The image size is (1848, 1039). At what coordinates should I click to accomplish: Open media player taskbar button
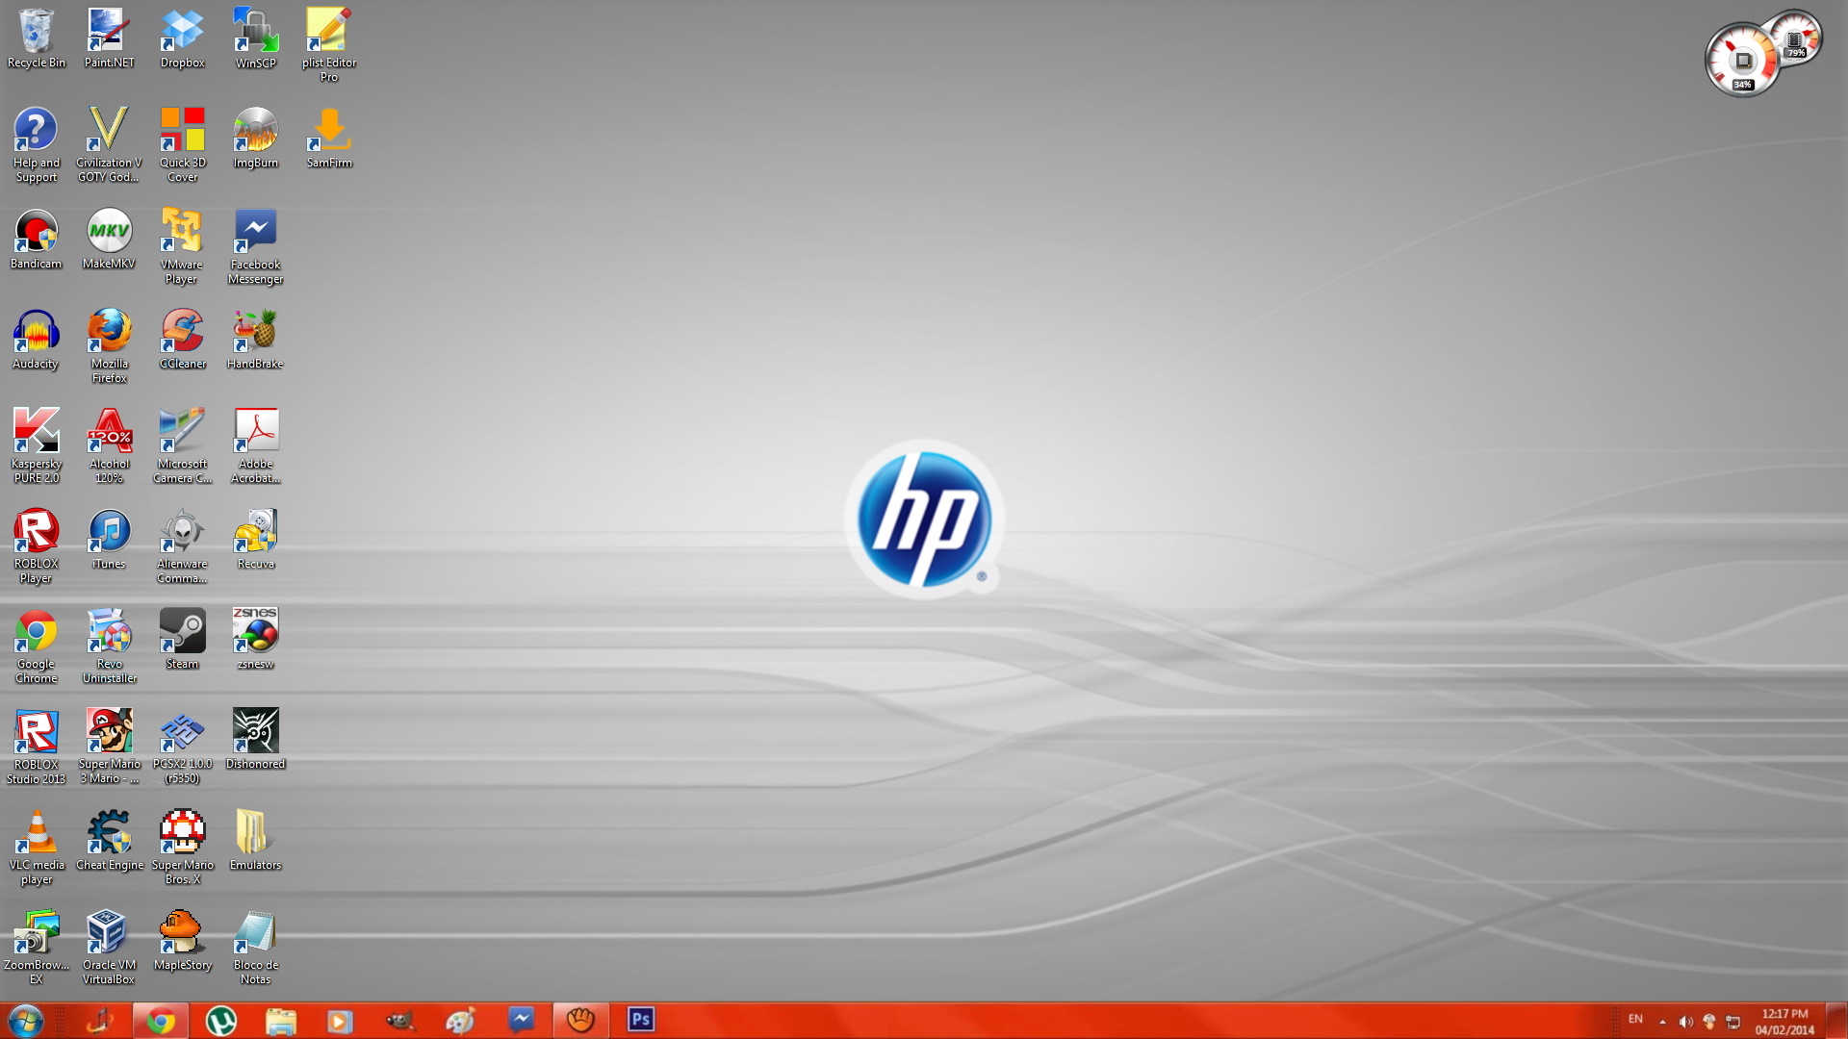click(341, 1021)
